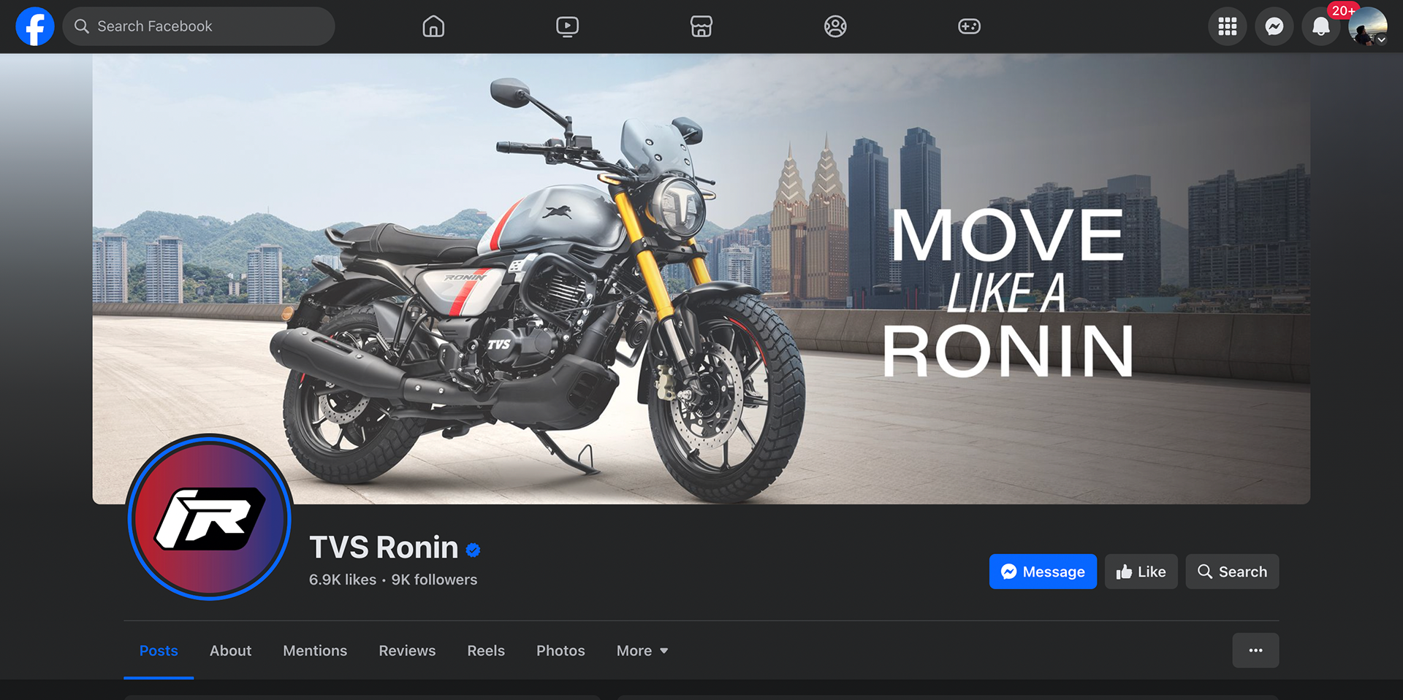
Task: Switch to the About tab
Action: point(230,650)
